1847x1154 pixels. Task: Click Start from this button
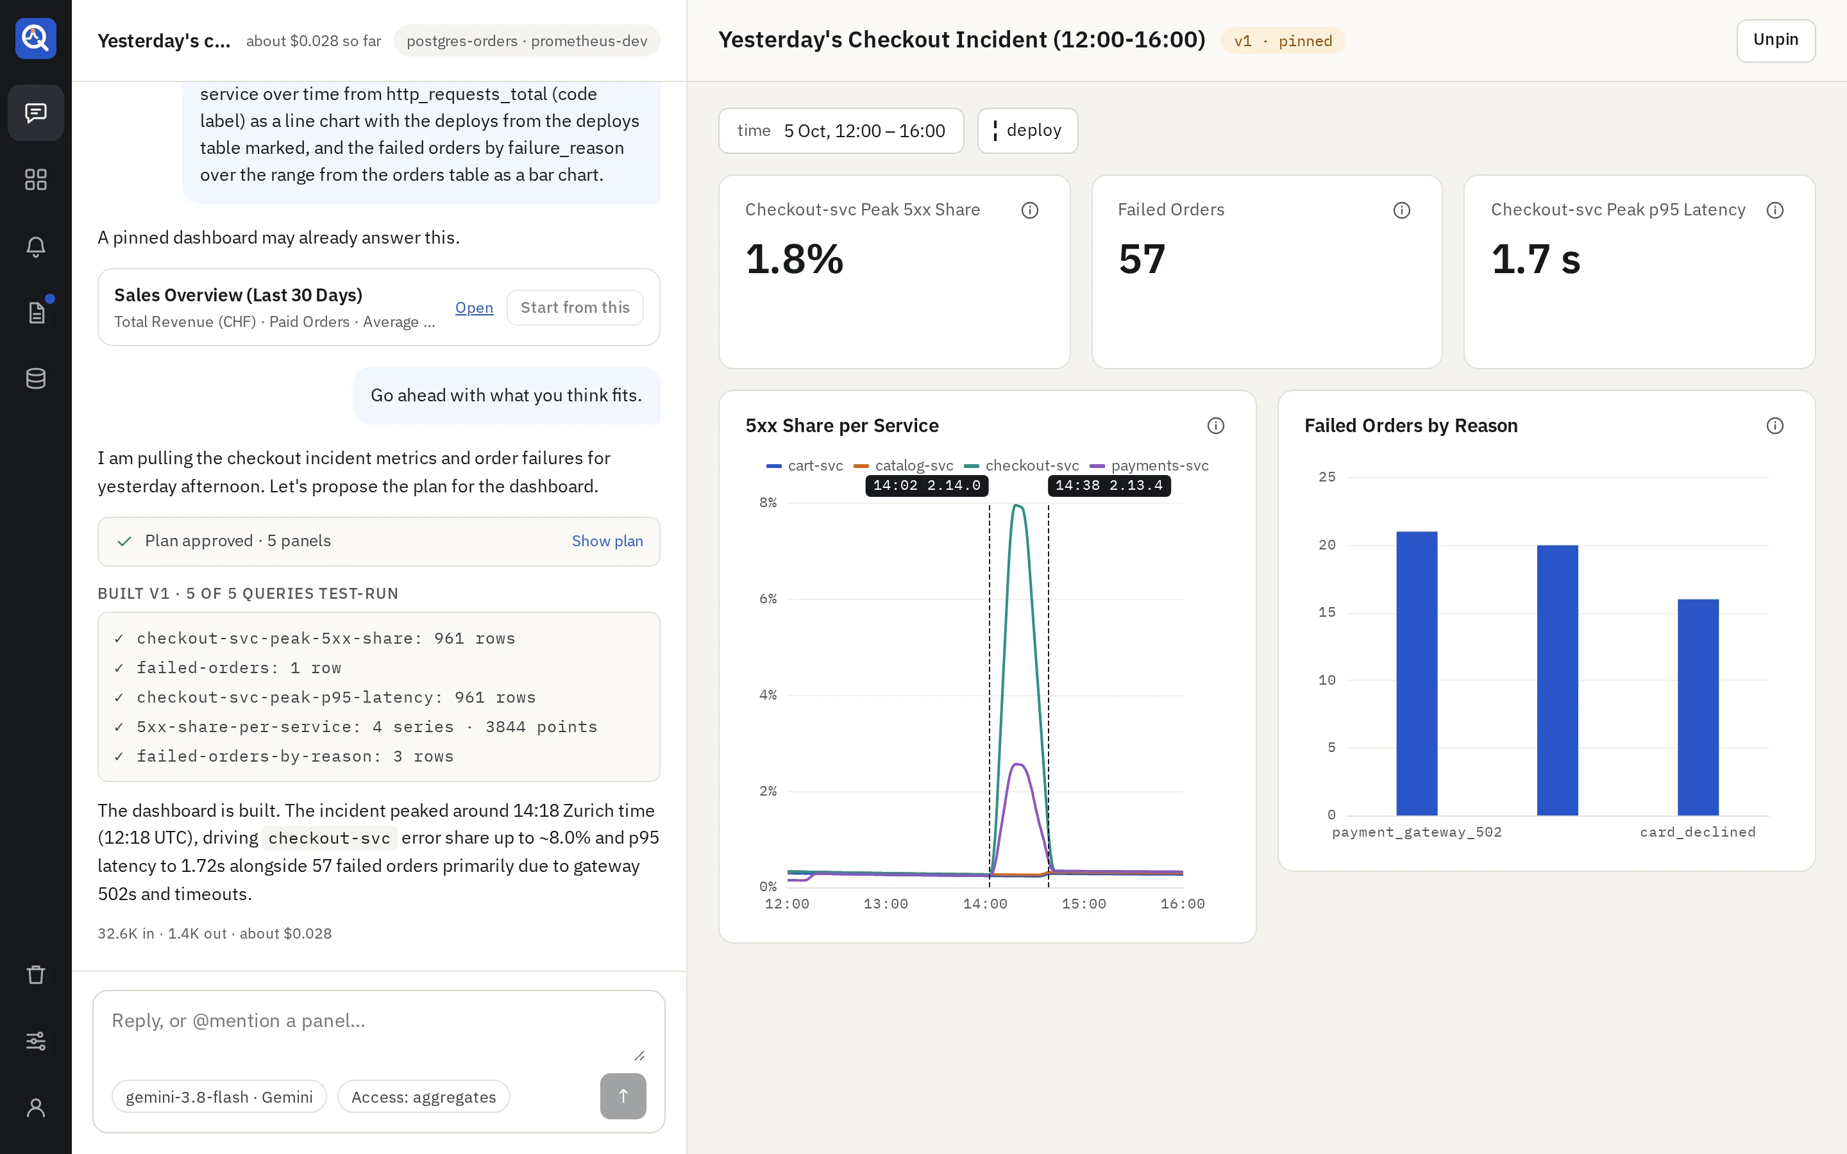click(x=575, y=308)
